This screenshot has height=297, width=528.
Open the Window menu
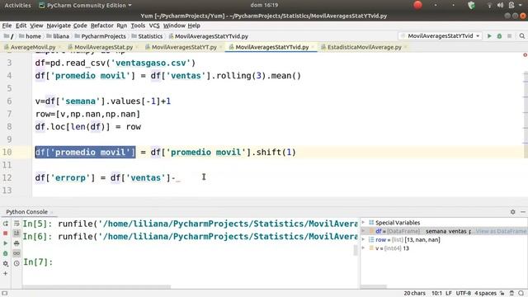click(x=174, y=26)
